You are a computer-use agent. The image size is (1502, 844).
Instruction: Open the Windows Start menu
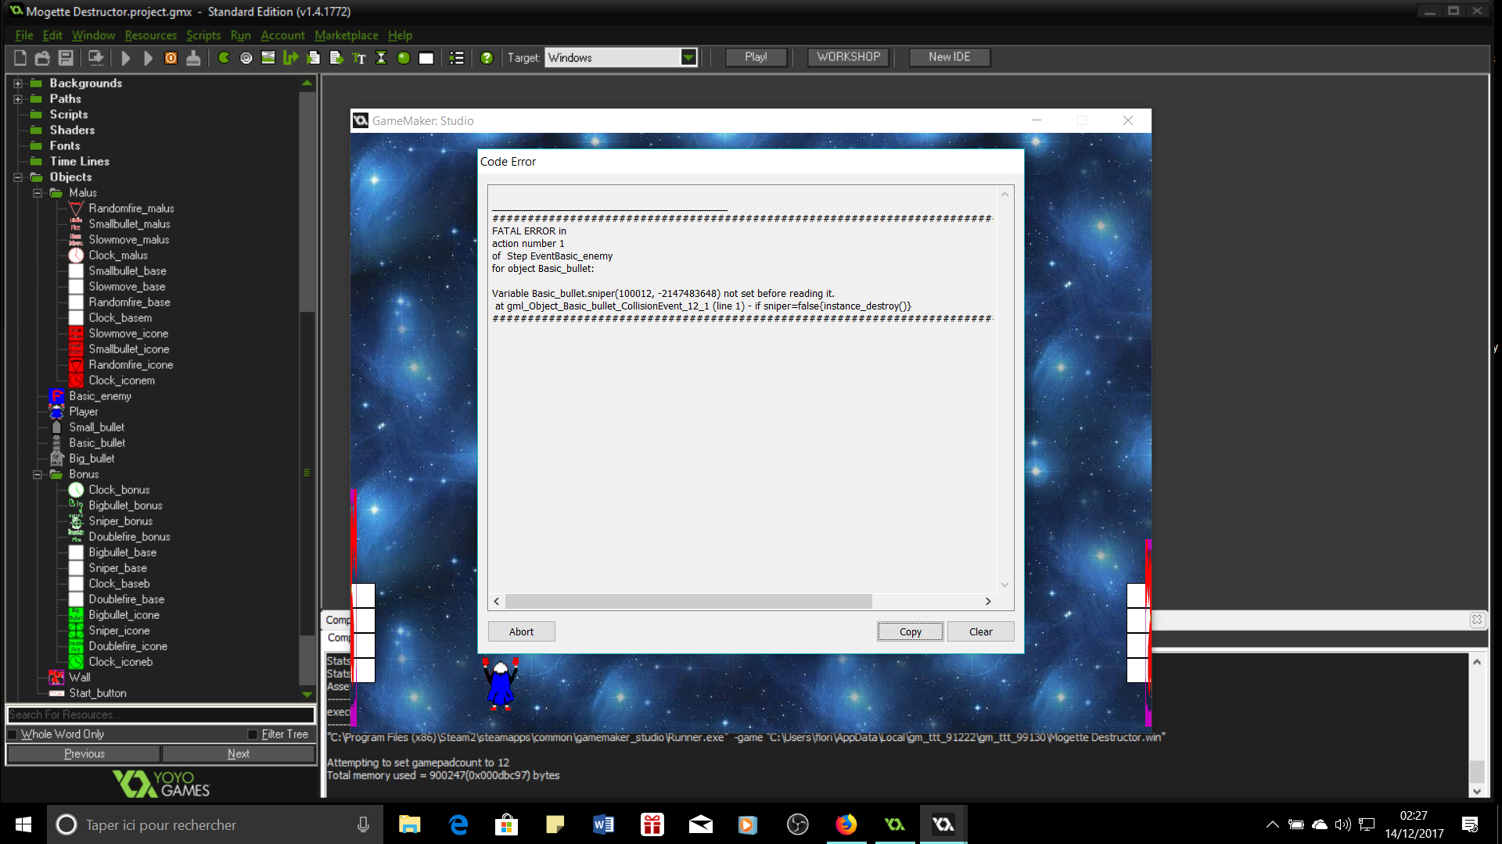point(23,824)
